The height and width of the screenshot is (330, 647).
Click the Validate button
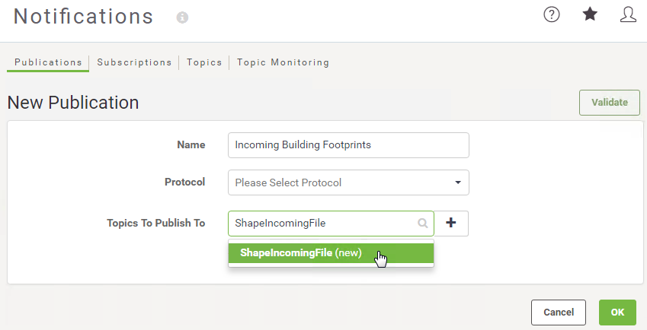point(610,103)
